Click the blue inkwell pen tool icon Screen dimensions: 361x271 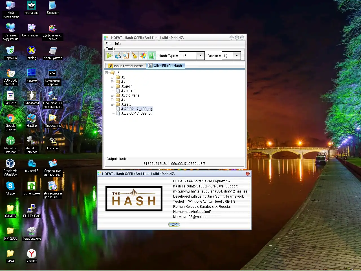click(x=118, y=56)
